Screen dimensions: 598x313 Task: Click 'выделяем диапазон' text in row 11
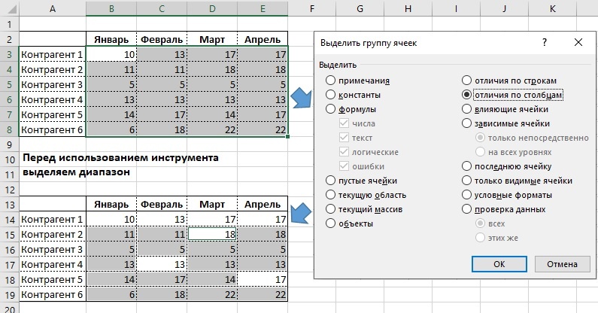pyautogui.click(x=76, y=172)
